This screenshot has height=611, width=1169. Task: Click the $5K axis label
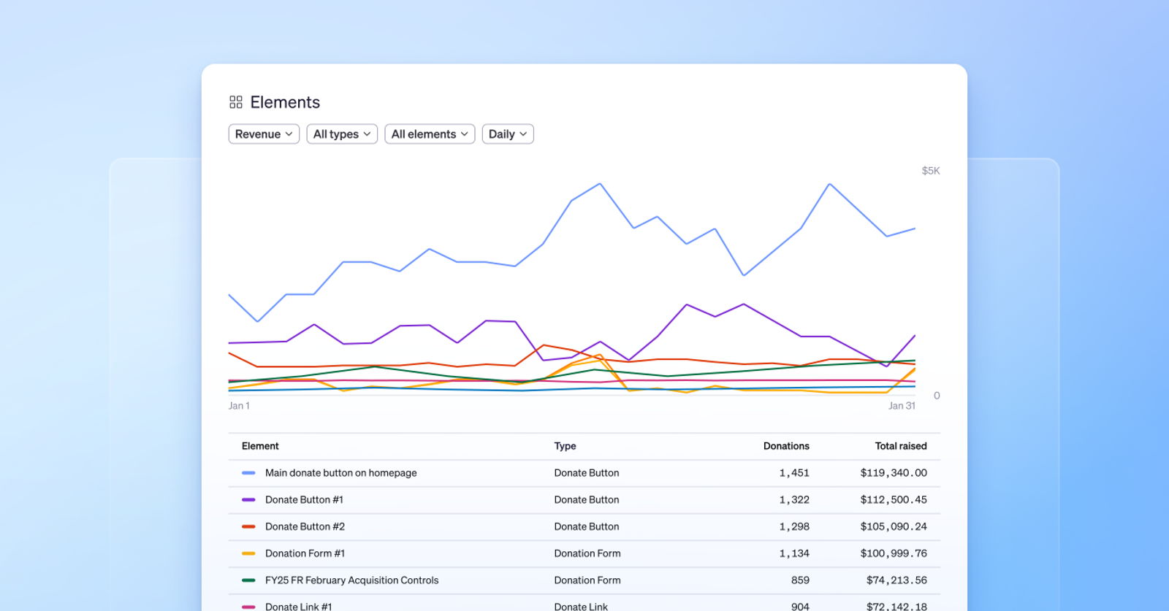click(931, 171)
